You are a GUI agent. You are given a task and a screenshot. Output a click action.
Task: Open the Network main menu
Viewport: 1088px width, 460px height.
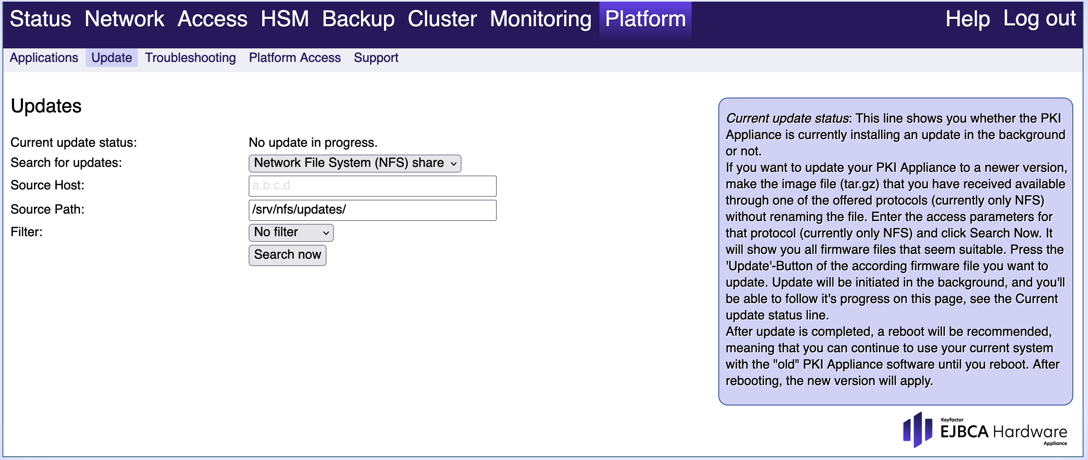(124, 19)
